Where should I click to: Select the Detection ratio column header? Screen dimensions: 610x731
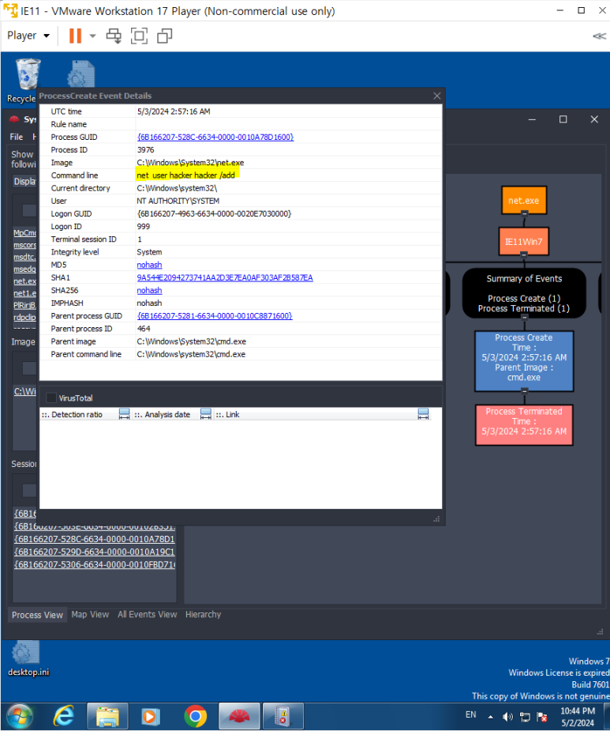tap(77, 414)
